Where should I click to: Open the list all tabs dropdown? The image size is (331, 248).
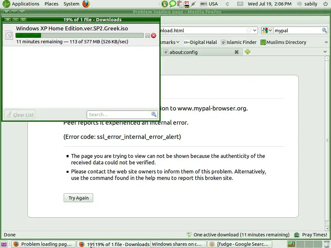(325, 52)
